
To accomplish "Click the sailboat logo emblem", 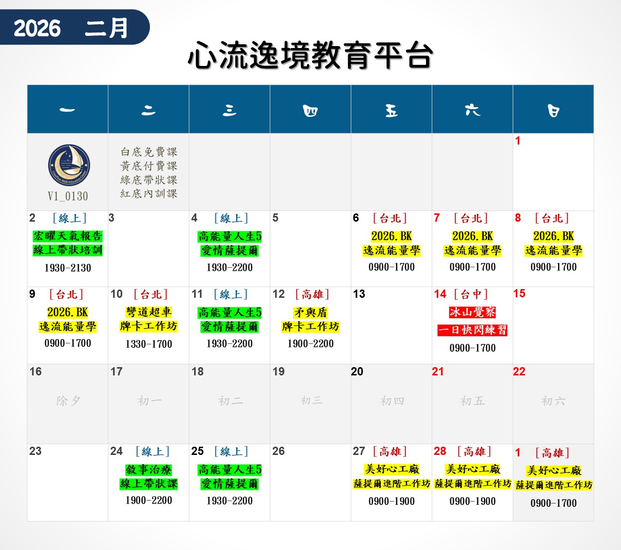I will 69,165.
